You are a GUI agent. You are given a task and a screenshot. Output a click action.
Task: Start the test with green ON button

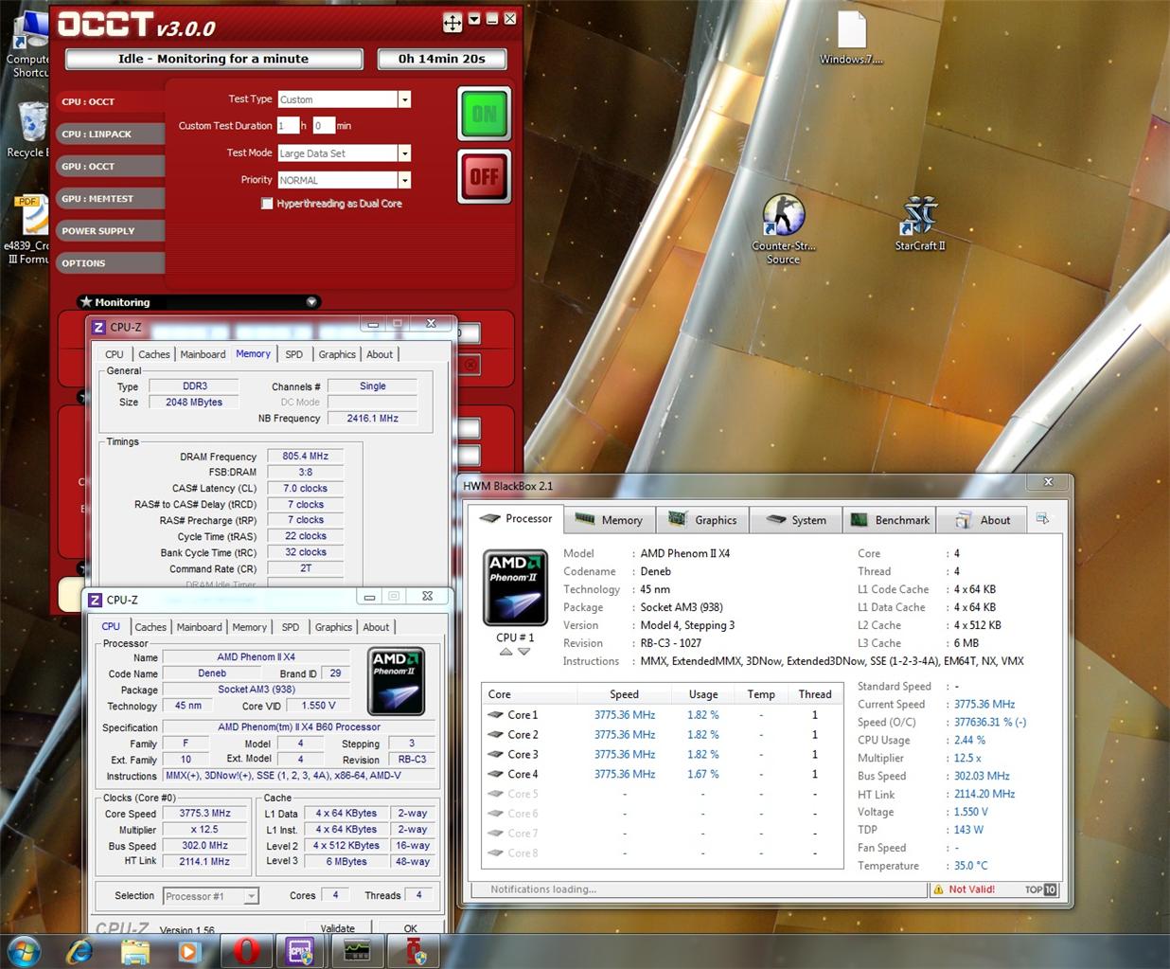click(485, 114)
